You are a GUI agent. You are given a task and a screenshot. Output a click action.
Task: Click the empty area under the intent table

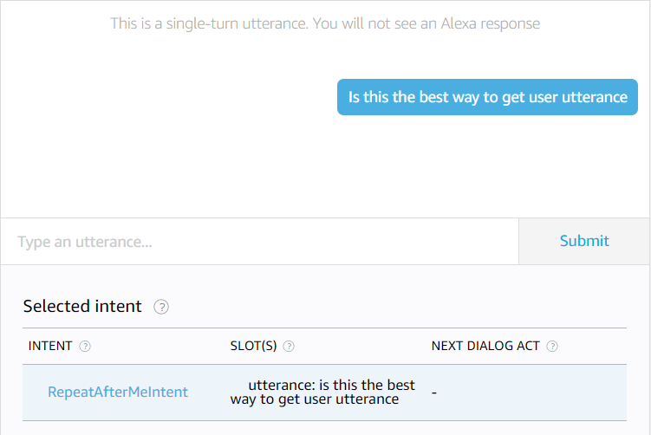pyautogui.click(x=325, y=428)
